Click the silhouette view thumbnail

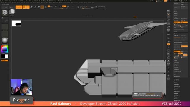click(x=16, y=23)
